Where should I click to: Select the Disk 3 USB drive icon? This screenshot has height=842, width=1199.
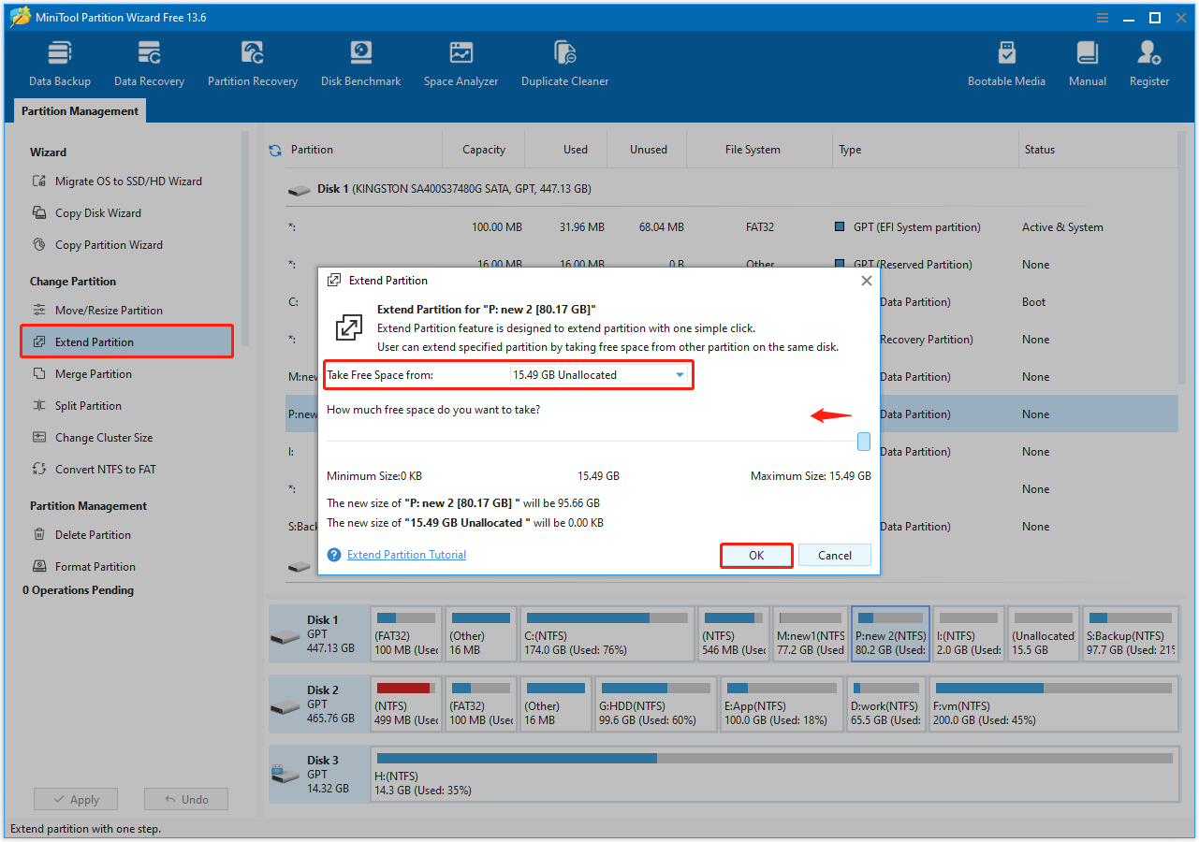point(285,776)
